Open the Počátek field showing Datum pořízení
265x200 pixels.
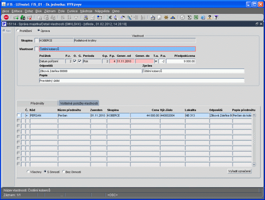(x=52, y=61)
